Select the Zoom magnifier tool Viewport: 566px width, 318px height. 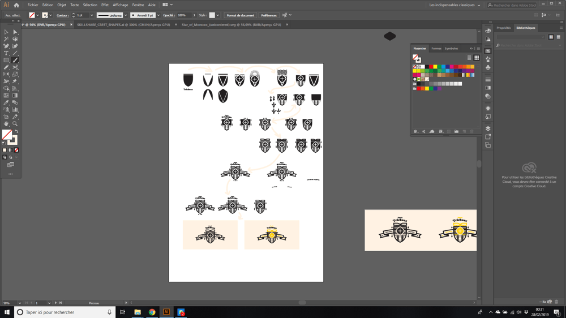tap(15, 124)
